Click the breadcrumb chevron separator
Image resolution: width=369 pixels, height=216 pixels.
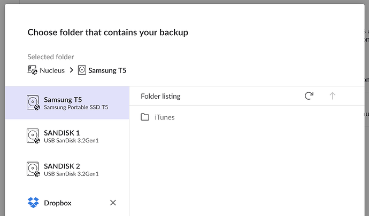point(72,70)
